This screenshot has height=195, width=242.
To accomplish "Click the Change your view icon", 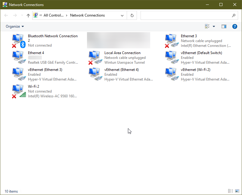I will point(207,26).
